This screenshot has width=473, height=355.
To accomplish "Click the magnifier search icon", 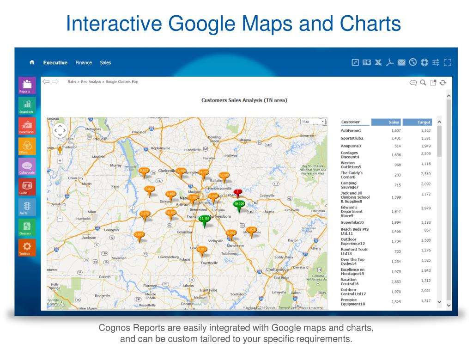I will click(423, 82).
